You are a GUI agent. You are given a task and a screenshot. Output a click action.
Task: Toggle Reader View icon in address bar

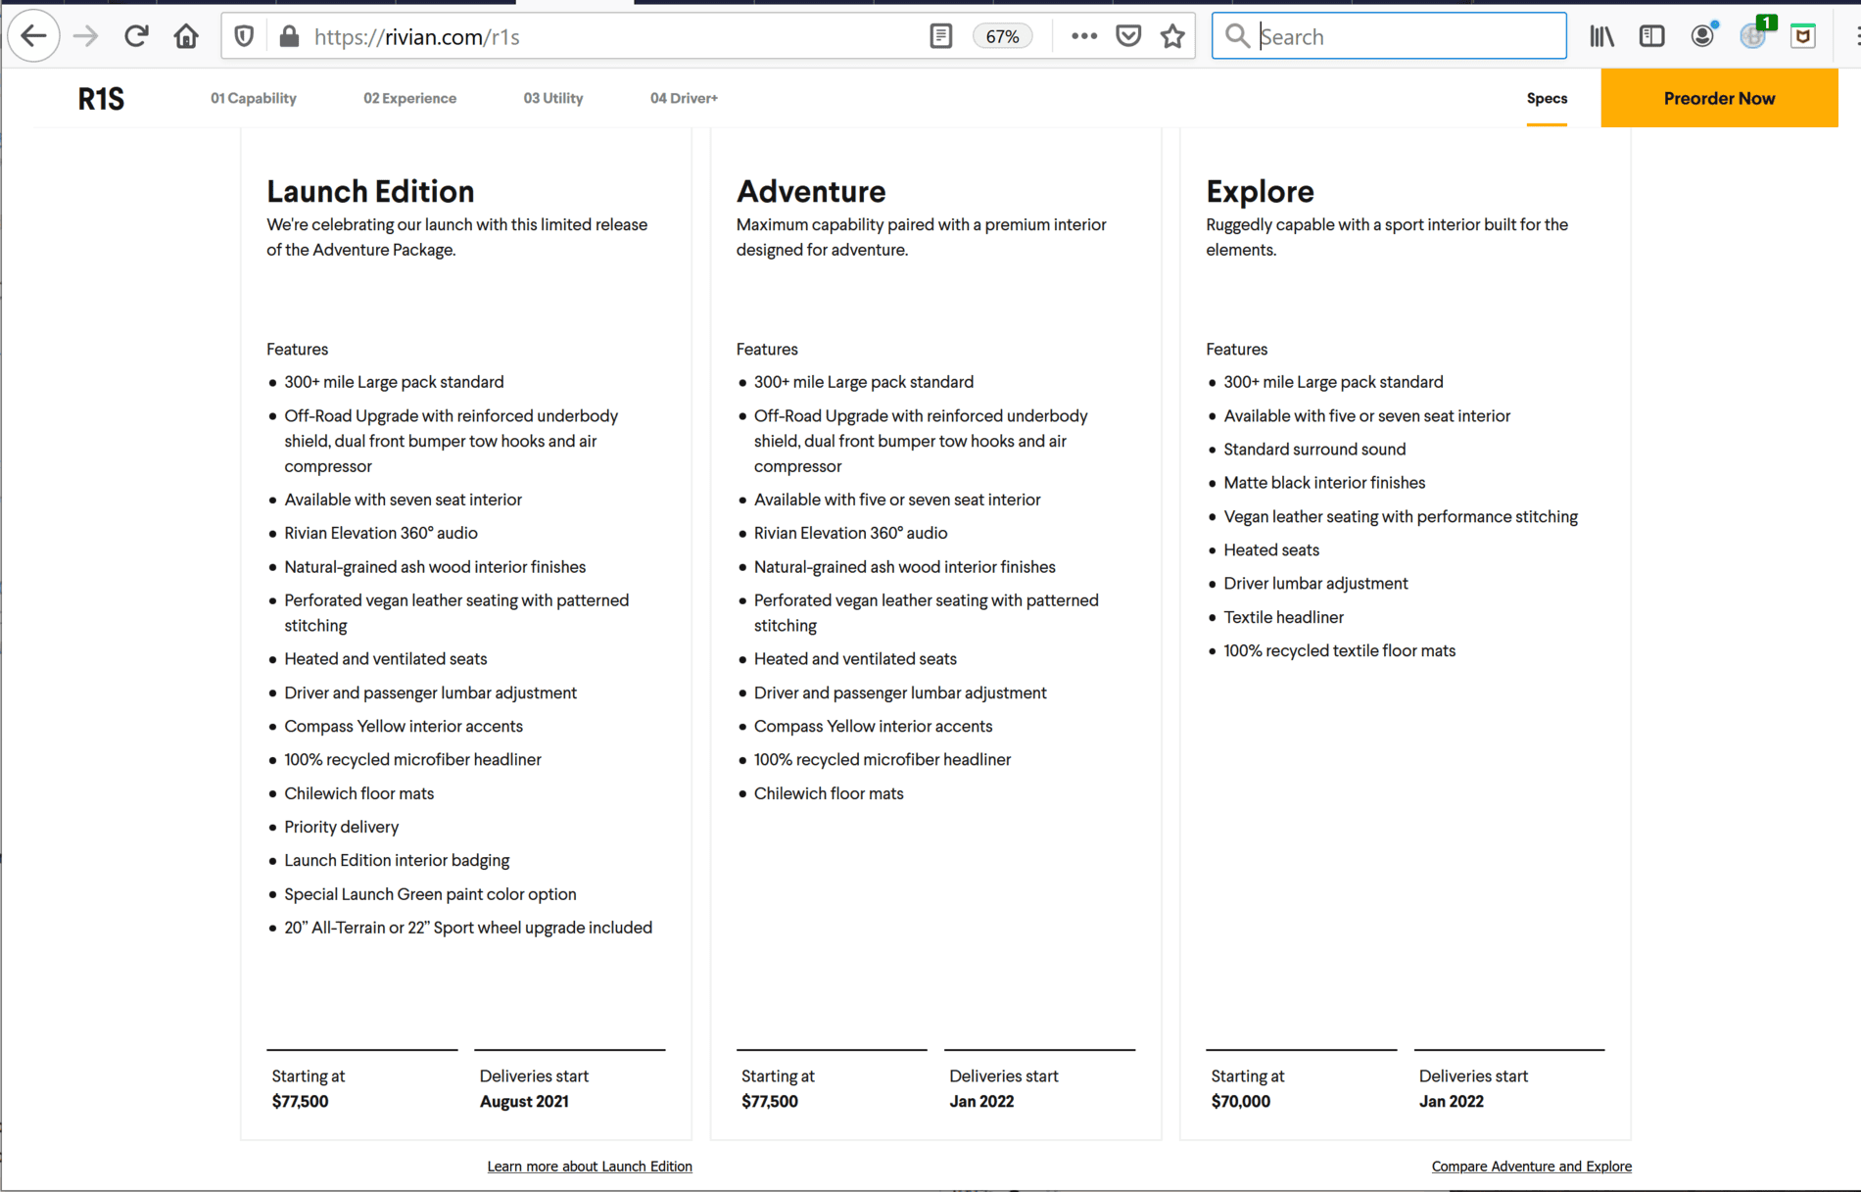940,36
